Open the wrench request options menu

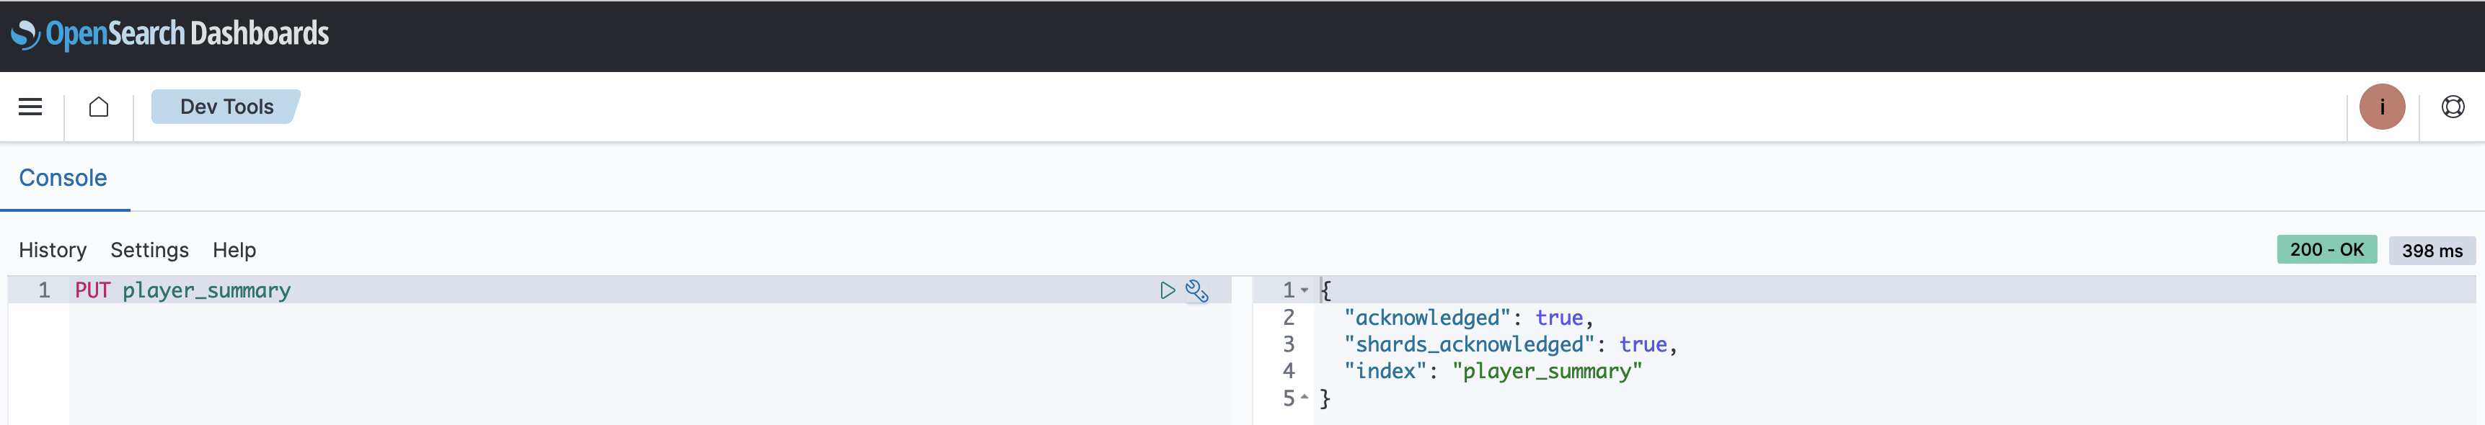coord(1197,290)
